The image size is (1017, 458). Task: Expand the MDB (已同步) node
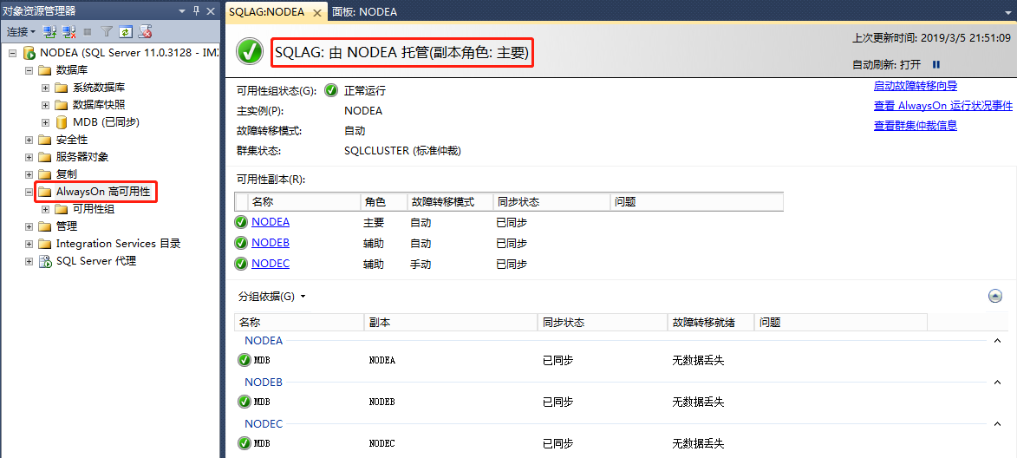click(x=45, y=122)
